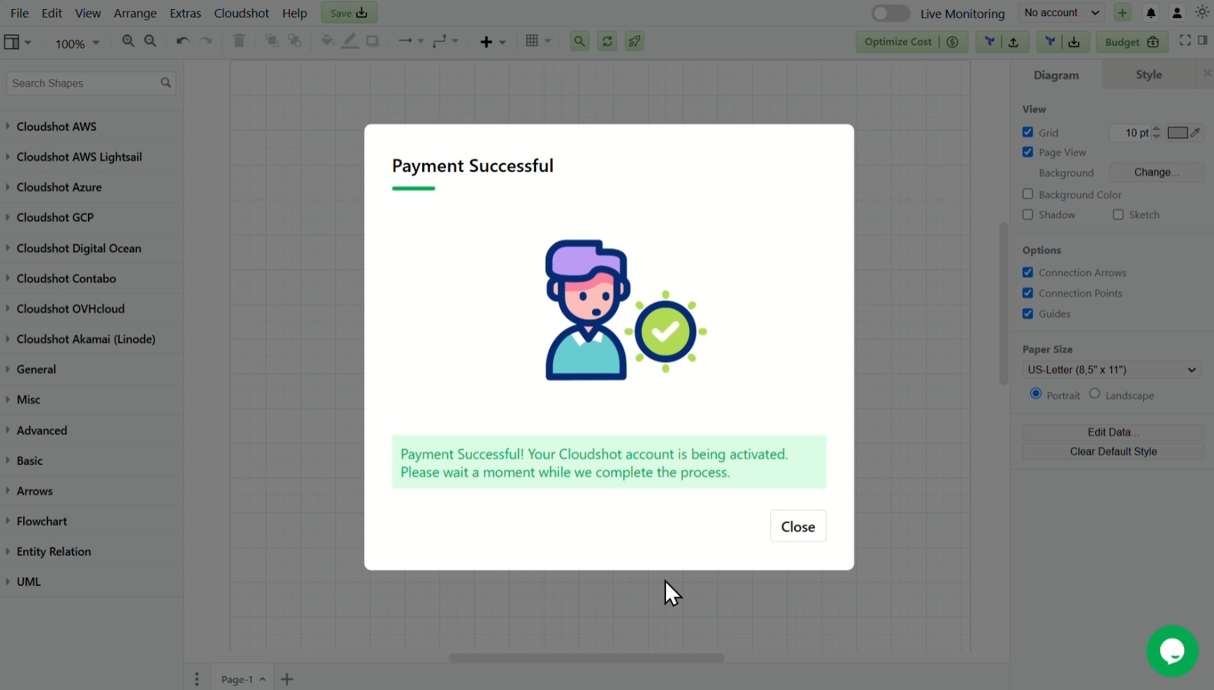
Task: Open the US-Letter paper size dropdown
Action: click(x=1111, y=369)
